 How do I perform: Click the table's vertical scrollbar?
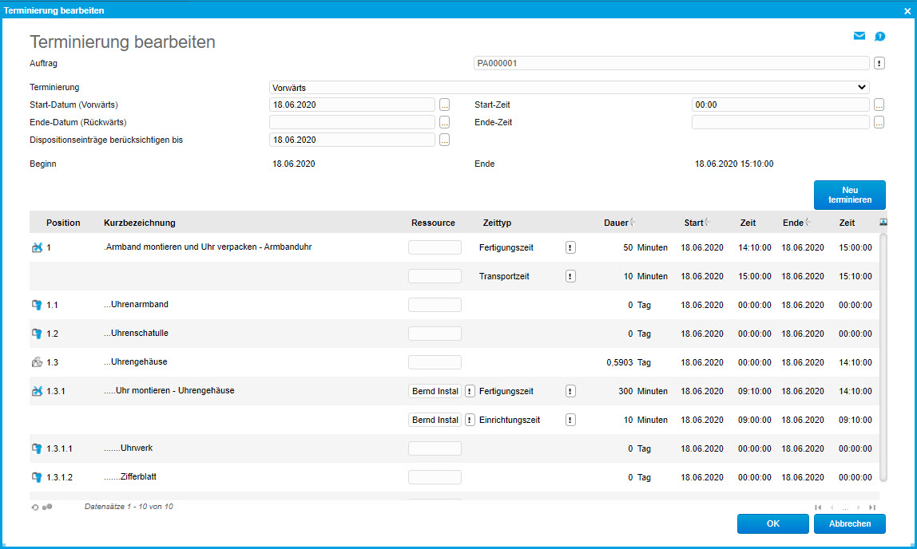point(883,357)
